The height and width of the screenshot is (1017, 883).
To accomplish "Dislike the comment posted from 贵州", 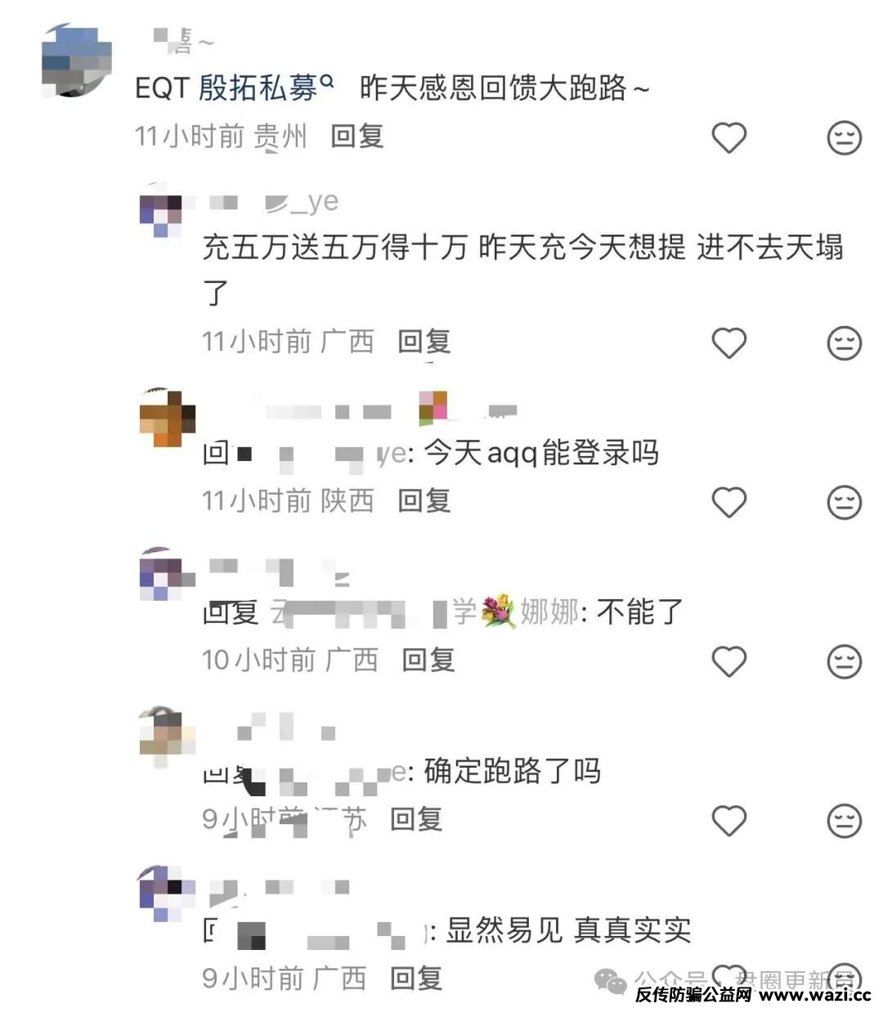I will (x=844, y=137).
